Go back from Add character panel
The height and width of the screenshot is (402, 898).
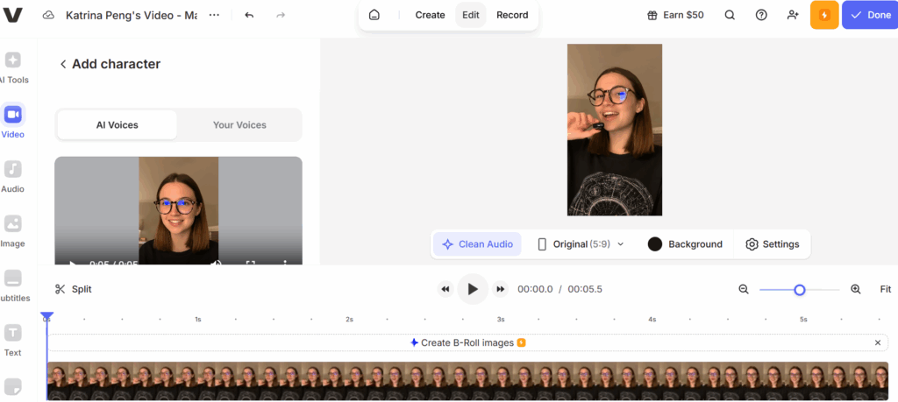tap(63, 64)
